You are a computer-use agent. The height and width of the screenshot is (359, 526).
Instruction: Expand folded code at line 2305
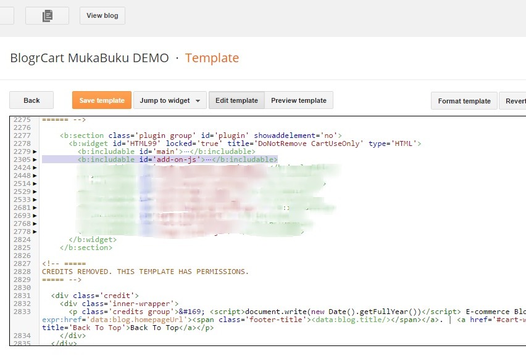(x=35, y=159)
